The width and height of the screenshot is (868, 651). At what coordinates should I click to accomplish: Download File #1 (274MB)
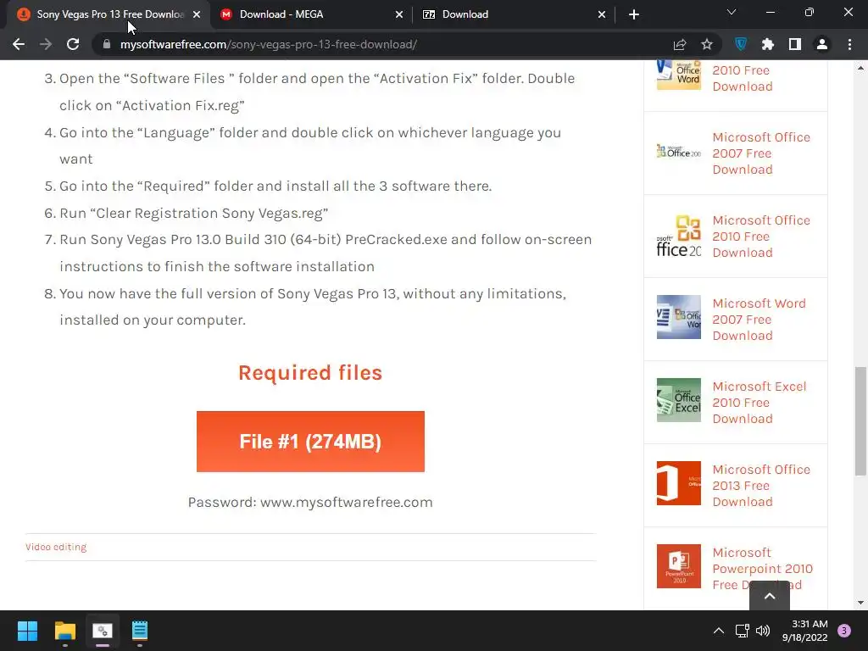point(310,442)
